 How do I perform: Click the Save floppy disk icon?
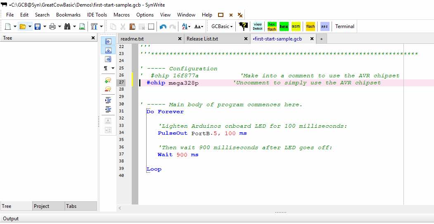pos(37,26)
